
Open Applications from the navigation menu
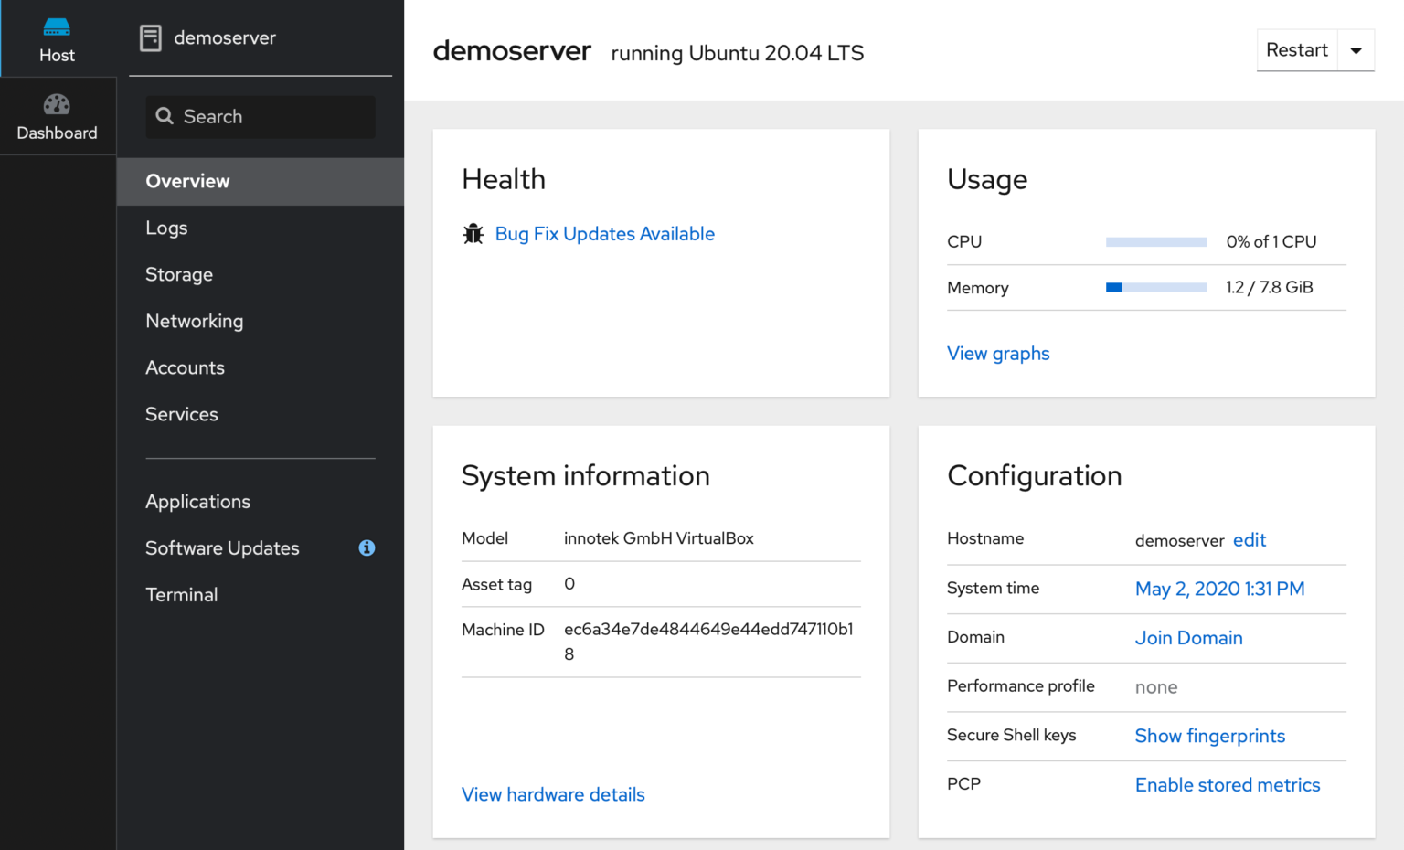[197, 501]
